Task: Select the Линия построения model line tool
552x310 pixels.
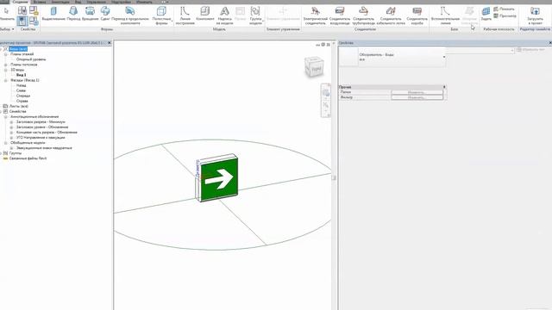Action: click(185, 15)
